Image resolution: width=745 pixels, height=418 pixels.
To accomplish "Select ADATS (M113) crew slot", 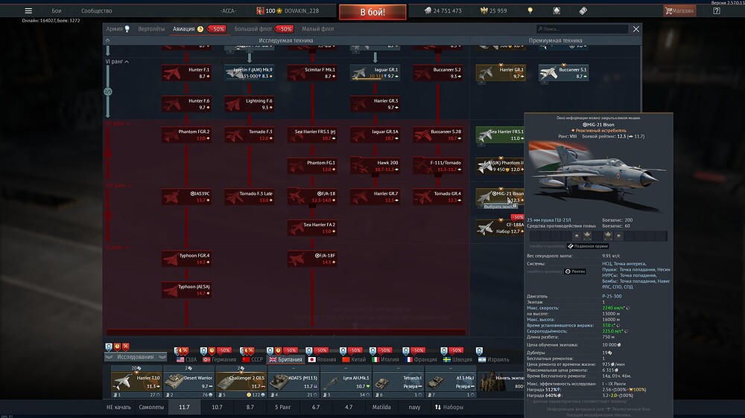I will coord(293,382).
